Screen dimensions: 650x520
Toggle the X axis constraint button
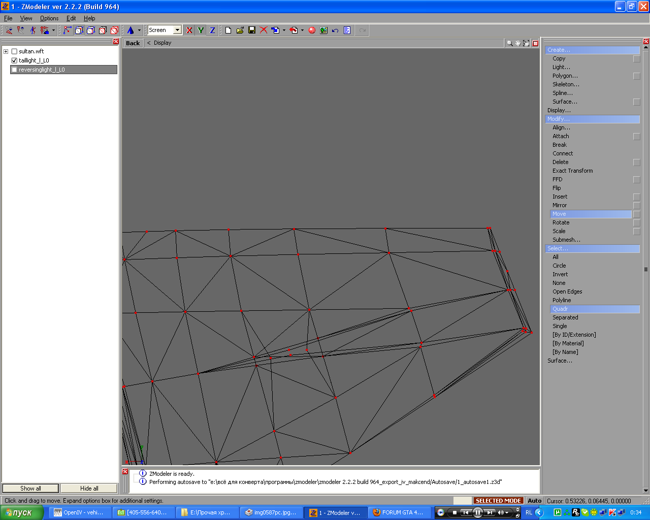tap(189, 30)
